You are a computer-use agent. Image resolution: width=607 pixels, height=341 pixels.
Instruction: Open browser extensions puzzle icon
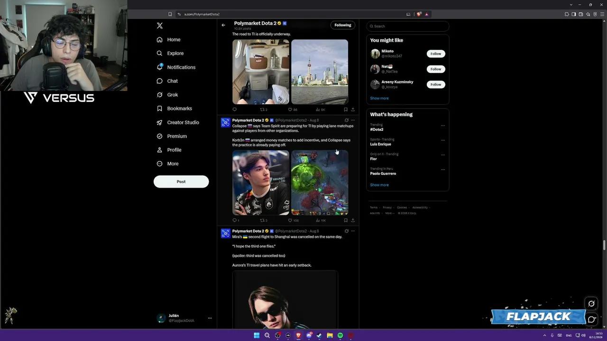567,14
